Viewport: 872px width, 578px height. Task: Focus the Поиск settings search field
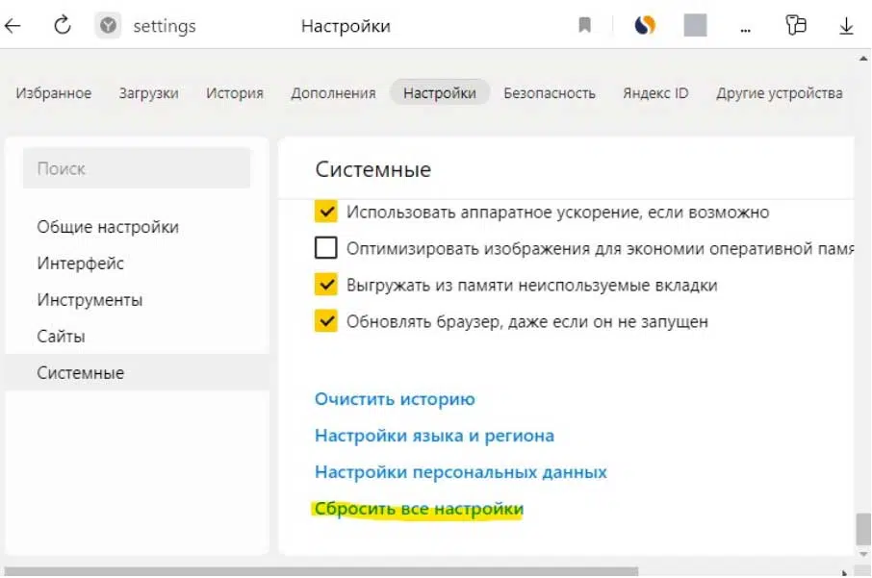pyautogui.click(x=137, y=168)
